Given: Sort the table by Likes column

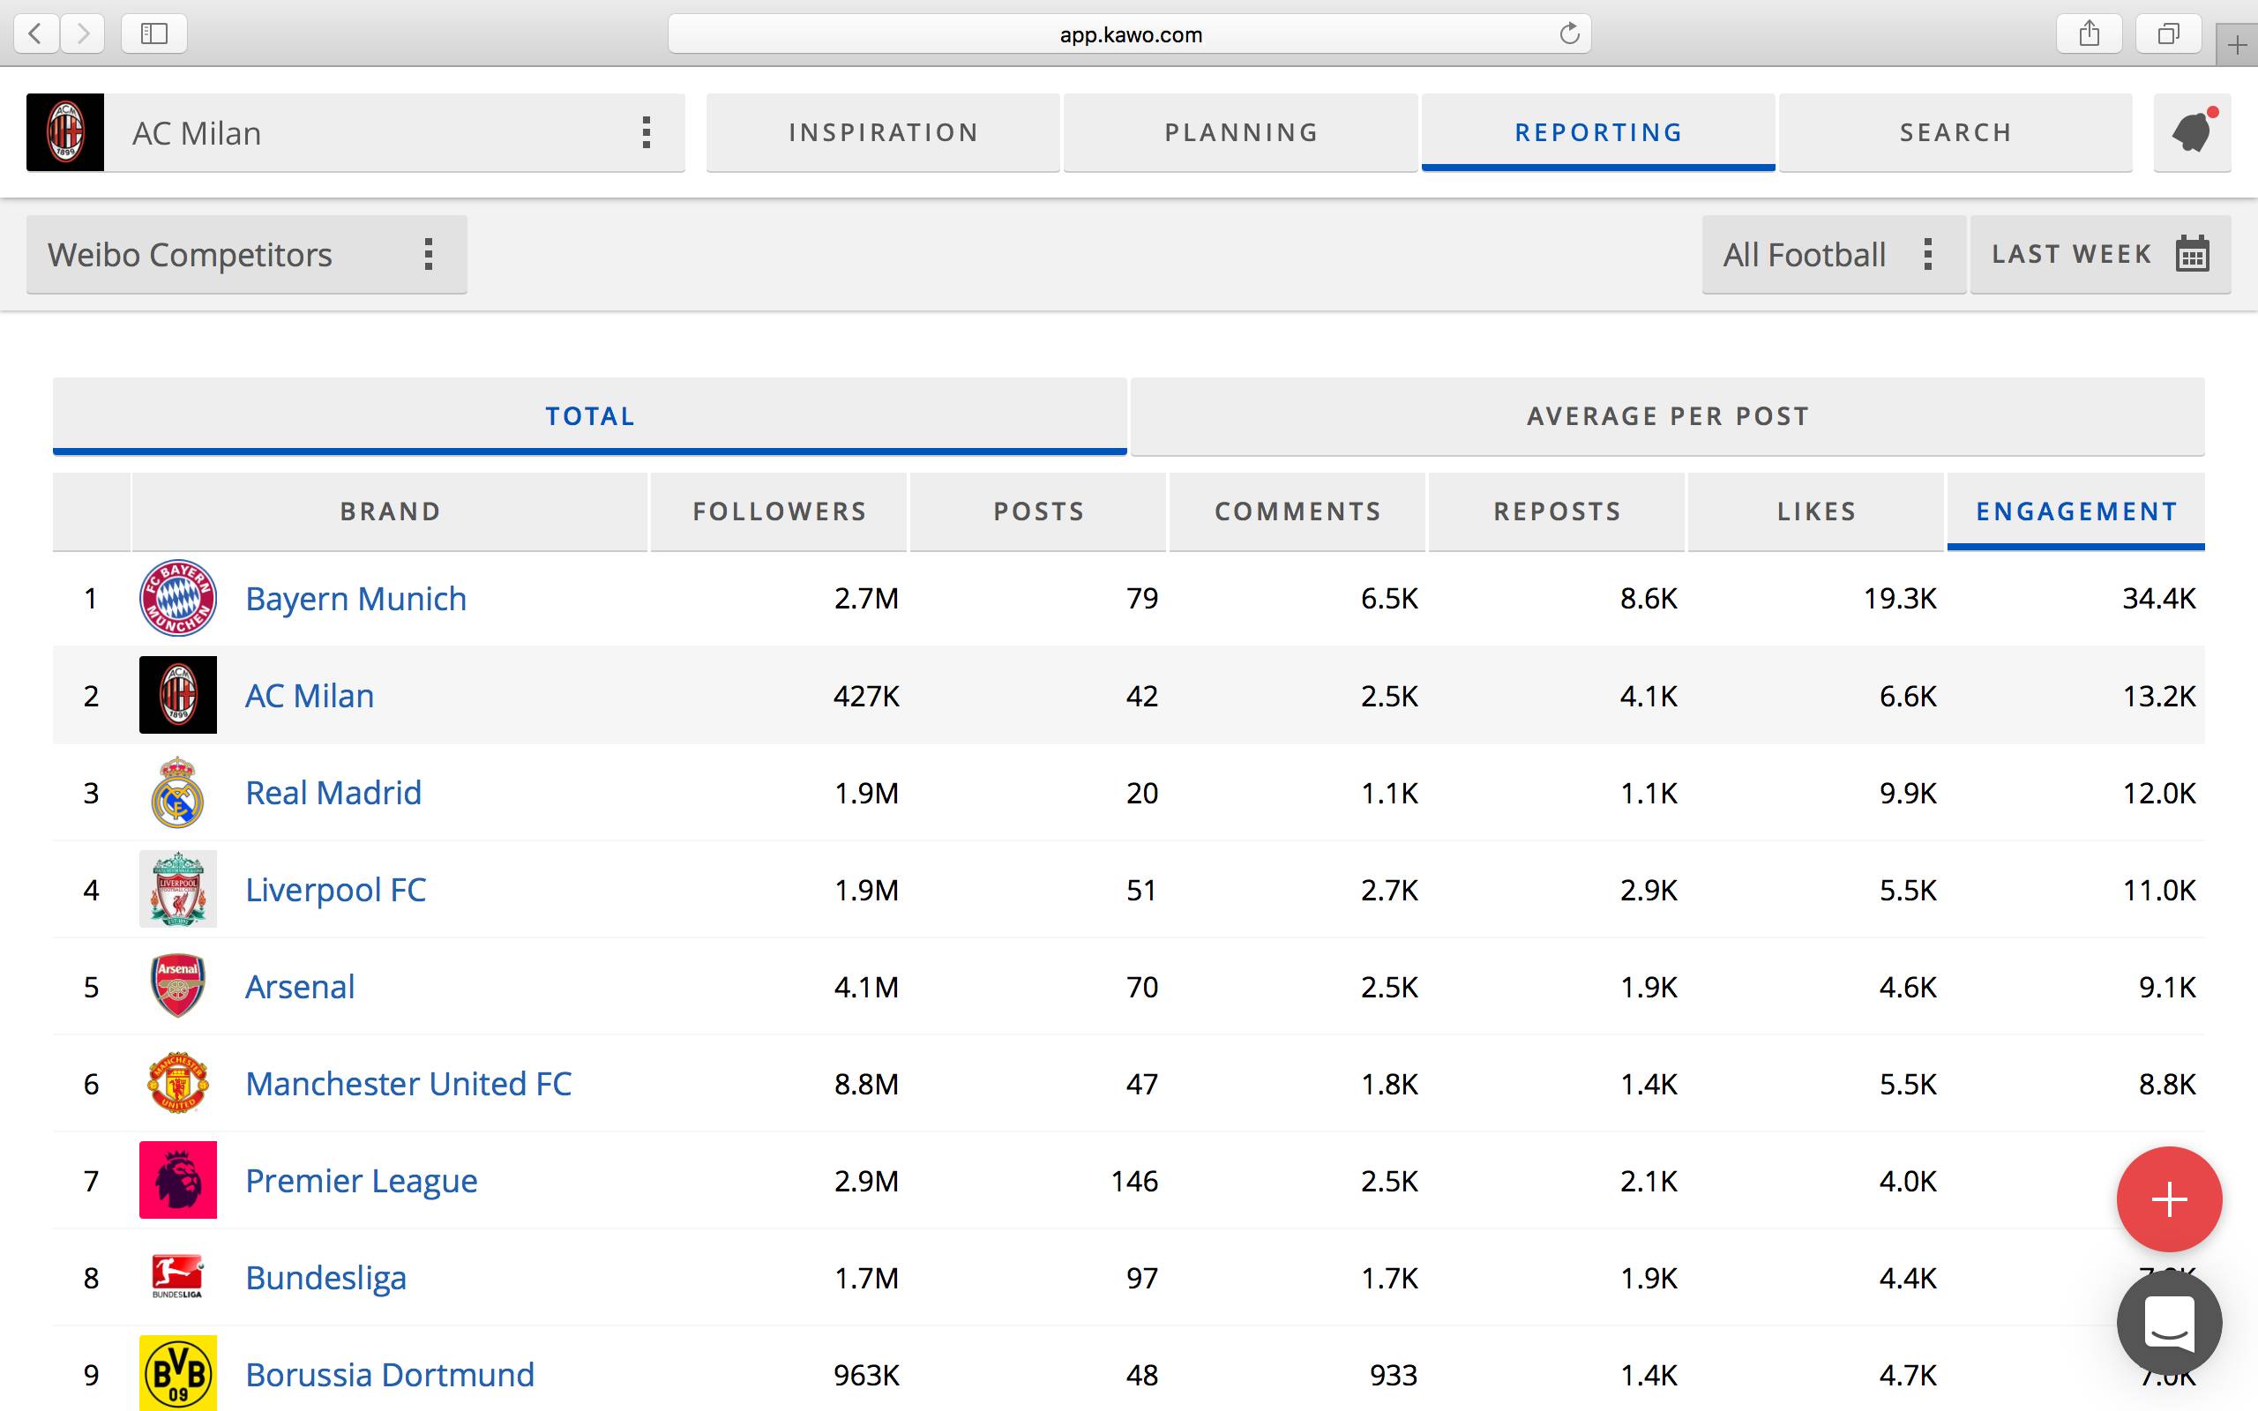Looking at the screenshot, I should 1816,511.
